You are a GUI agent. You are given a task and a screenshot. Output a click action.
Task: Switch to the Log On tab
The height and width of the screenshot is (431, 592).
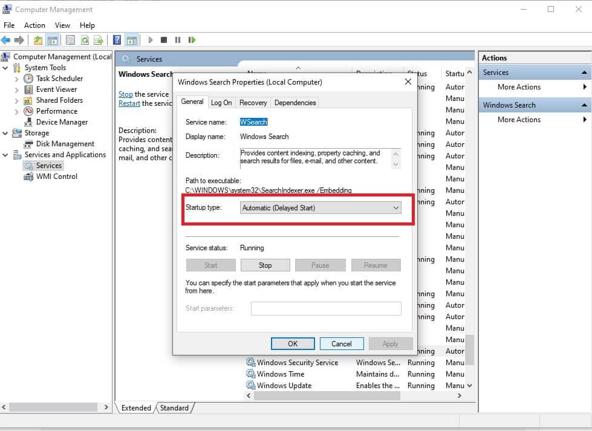tap(221, 103)
